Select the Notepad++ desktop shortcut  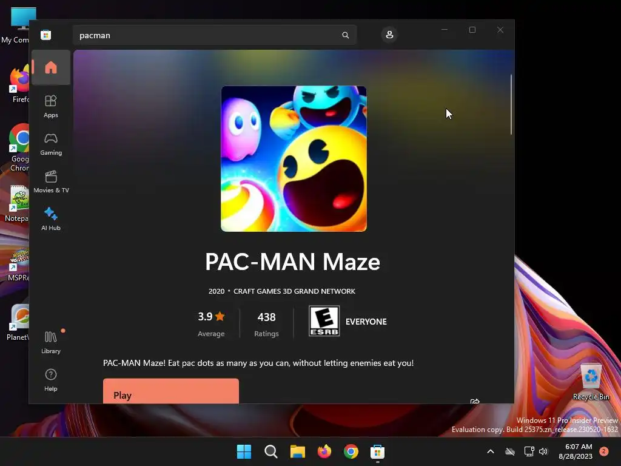(18, 203)
